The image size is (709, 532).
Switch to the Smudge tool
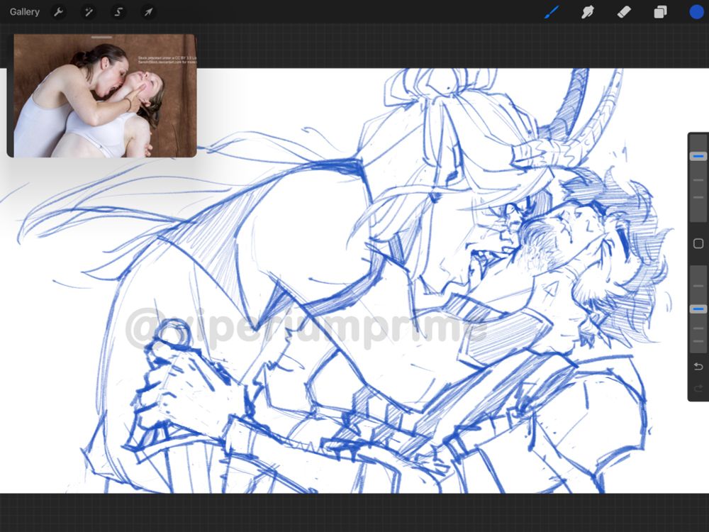click(588, 11)
